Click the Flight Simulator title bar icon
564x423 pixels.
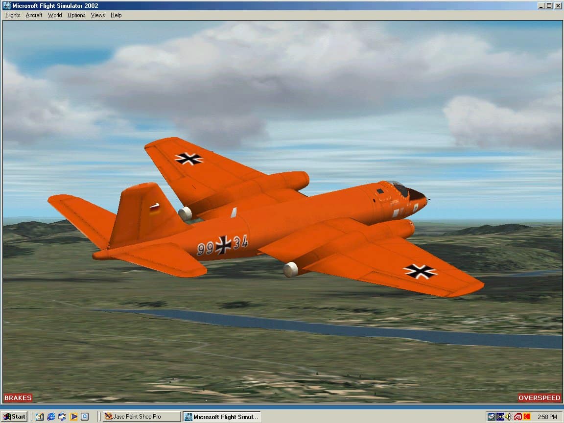tap(7, 6)
